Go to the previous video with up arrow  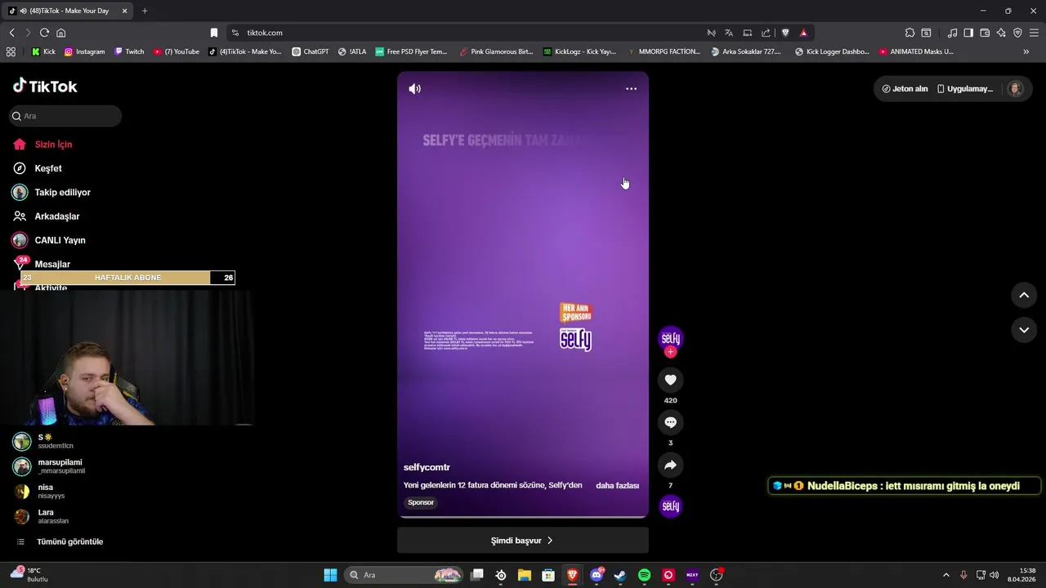[1024, 296]
